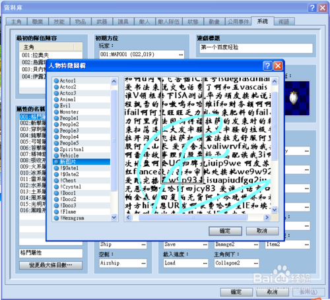Confirm the character graphic dialog with 確定

(225, 231)
